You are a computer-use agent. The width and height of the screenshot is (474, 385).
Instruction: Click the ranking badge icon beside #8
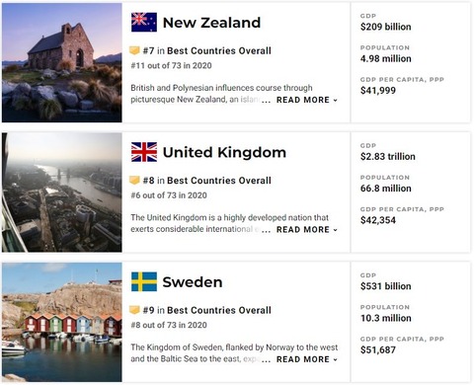pyautogui.click(x=134, y=180)
